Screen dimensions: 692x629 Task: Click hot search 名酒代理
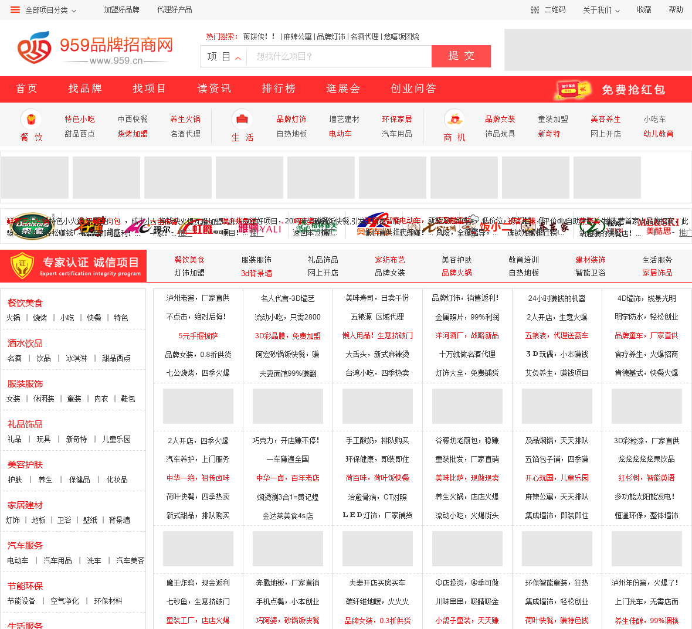click(365, 36)
